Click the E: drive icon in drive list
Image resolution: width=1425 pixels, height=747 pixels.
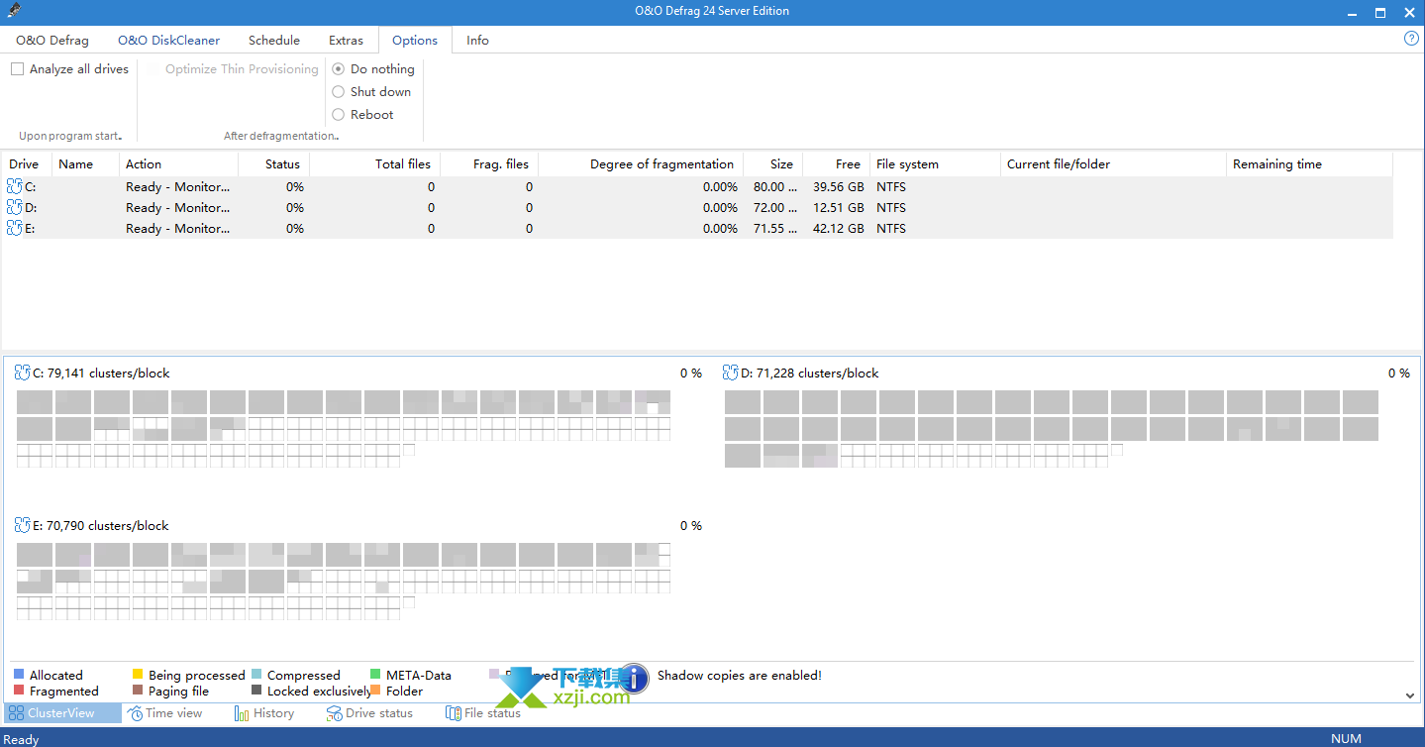[x=15, y=228]
